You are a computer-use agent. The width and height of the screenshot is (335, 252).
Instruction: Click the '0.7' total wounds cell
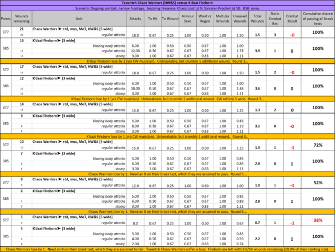click(x=257, y=223)
